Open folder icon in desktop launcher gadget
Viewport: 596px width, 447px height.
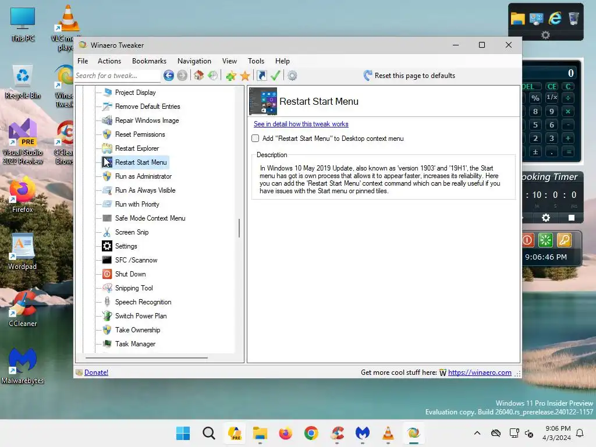[x=517, y=18]
